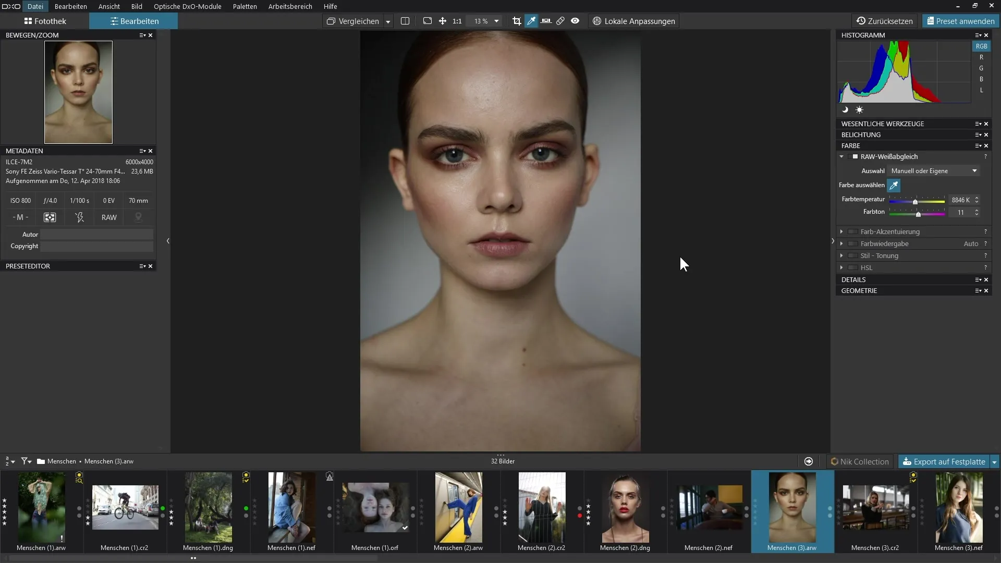Image resolution: width=1001 pixels, height=563 pixels.
Task: Adjust the Farbton slider
Action: click(x=917, y=213)
